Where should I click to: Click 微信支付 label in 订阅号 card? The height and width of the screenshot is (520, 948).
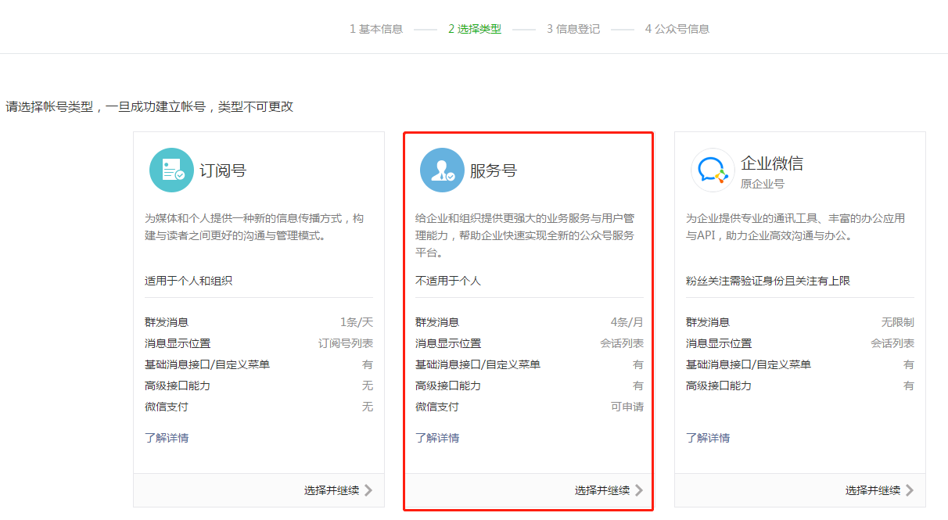click(x=167, y=407)
